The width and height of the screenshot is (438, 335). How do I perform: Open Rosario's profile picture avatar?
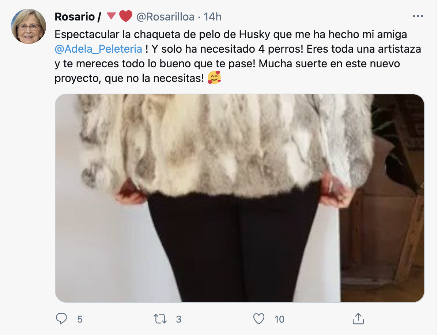29,26
